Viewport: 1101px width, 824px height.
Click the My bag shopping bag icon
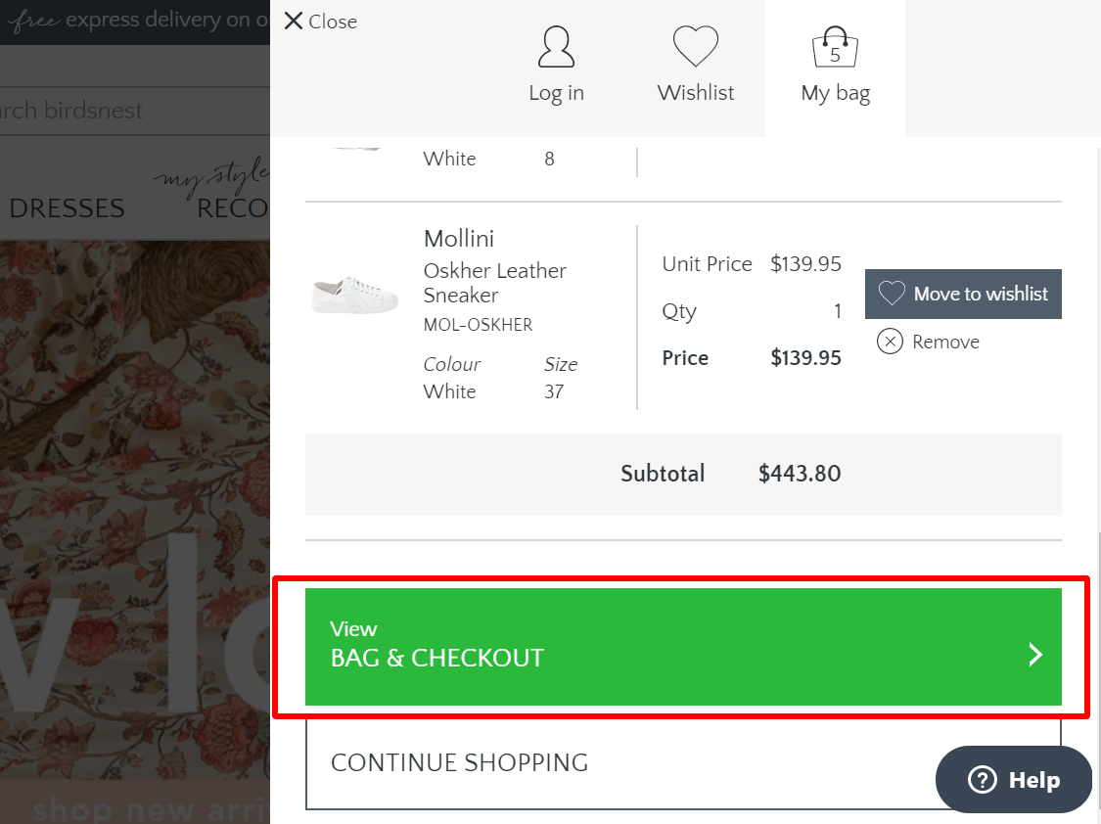click(835, 47)
